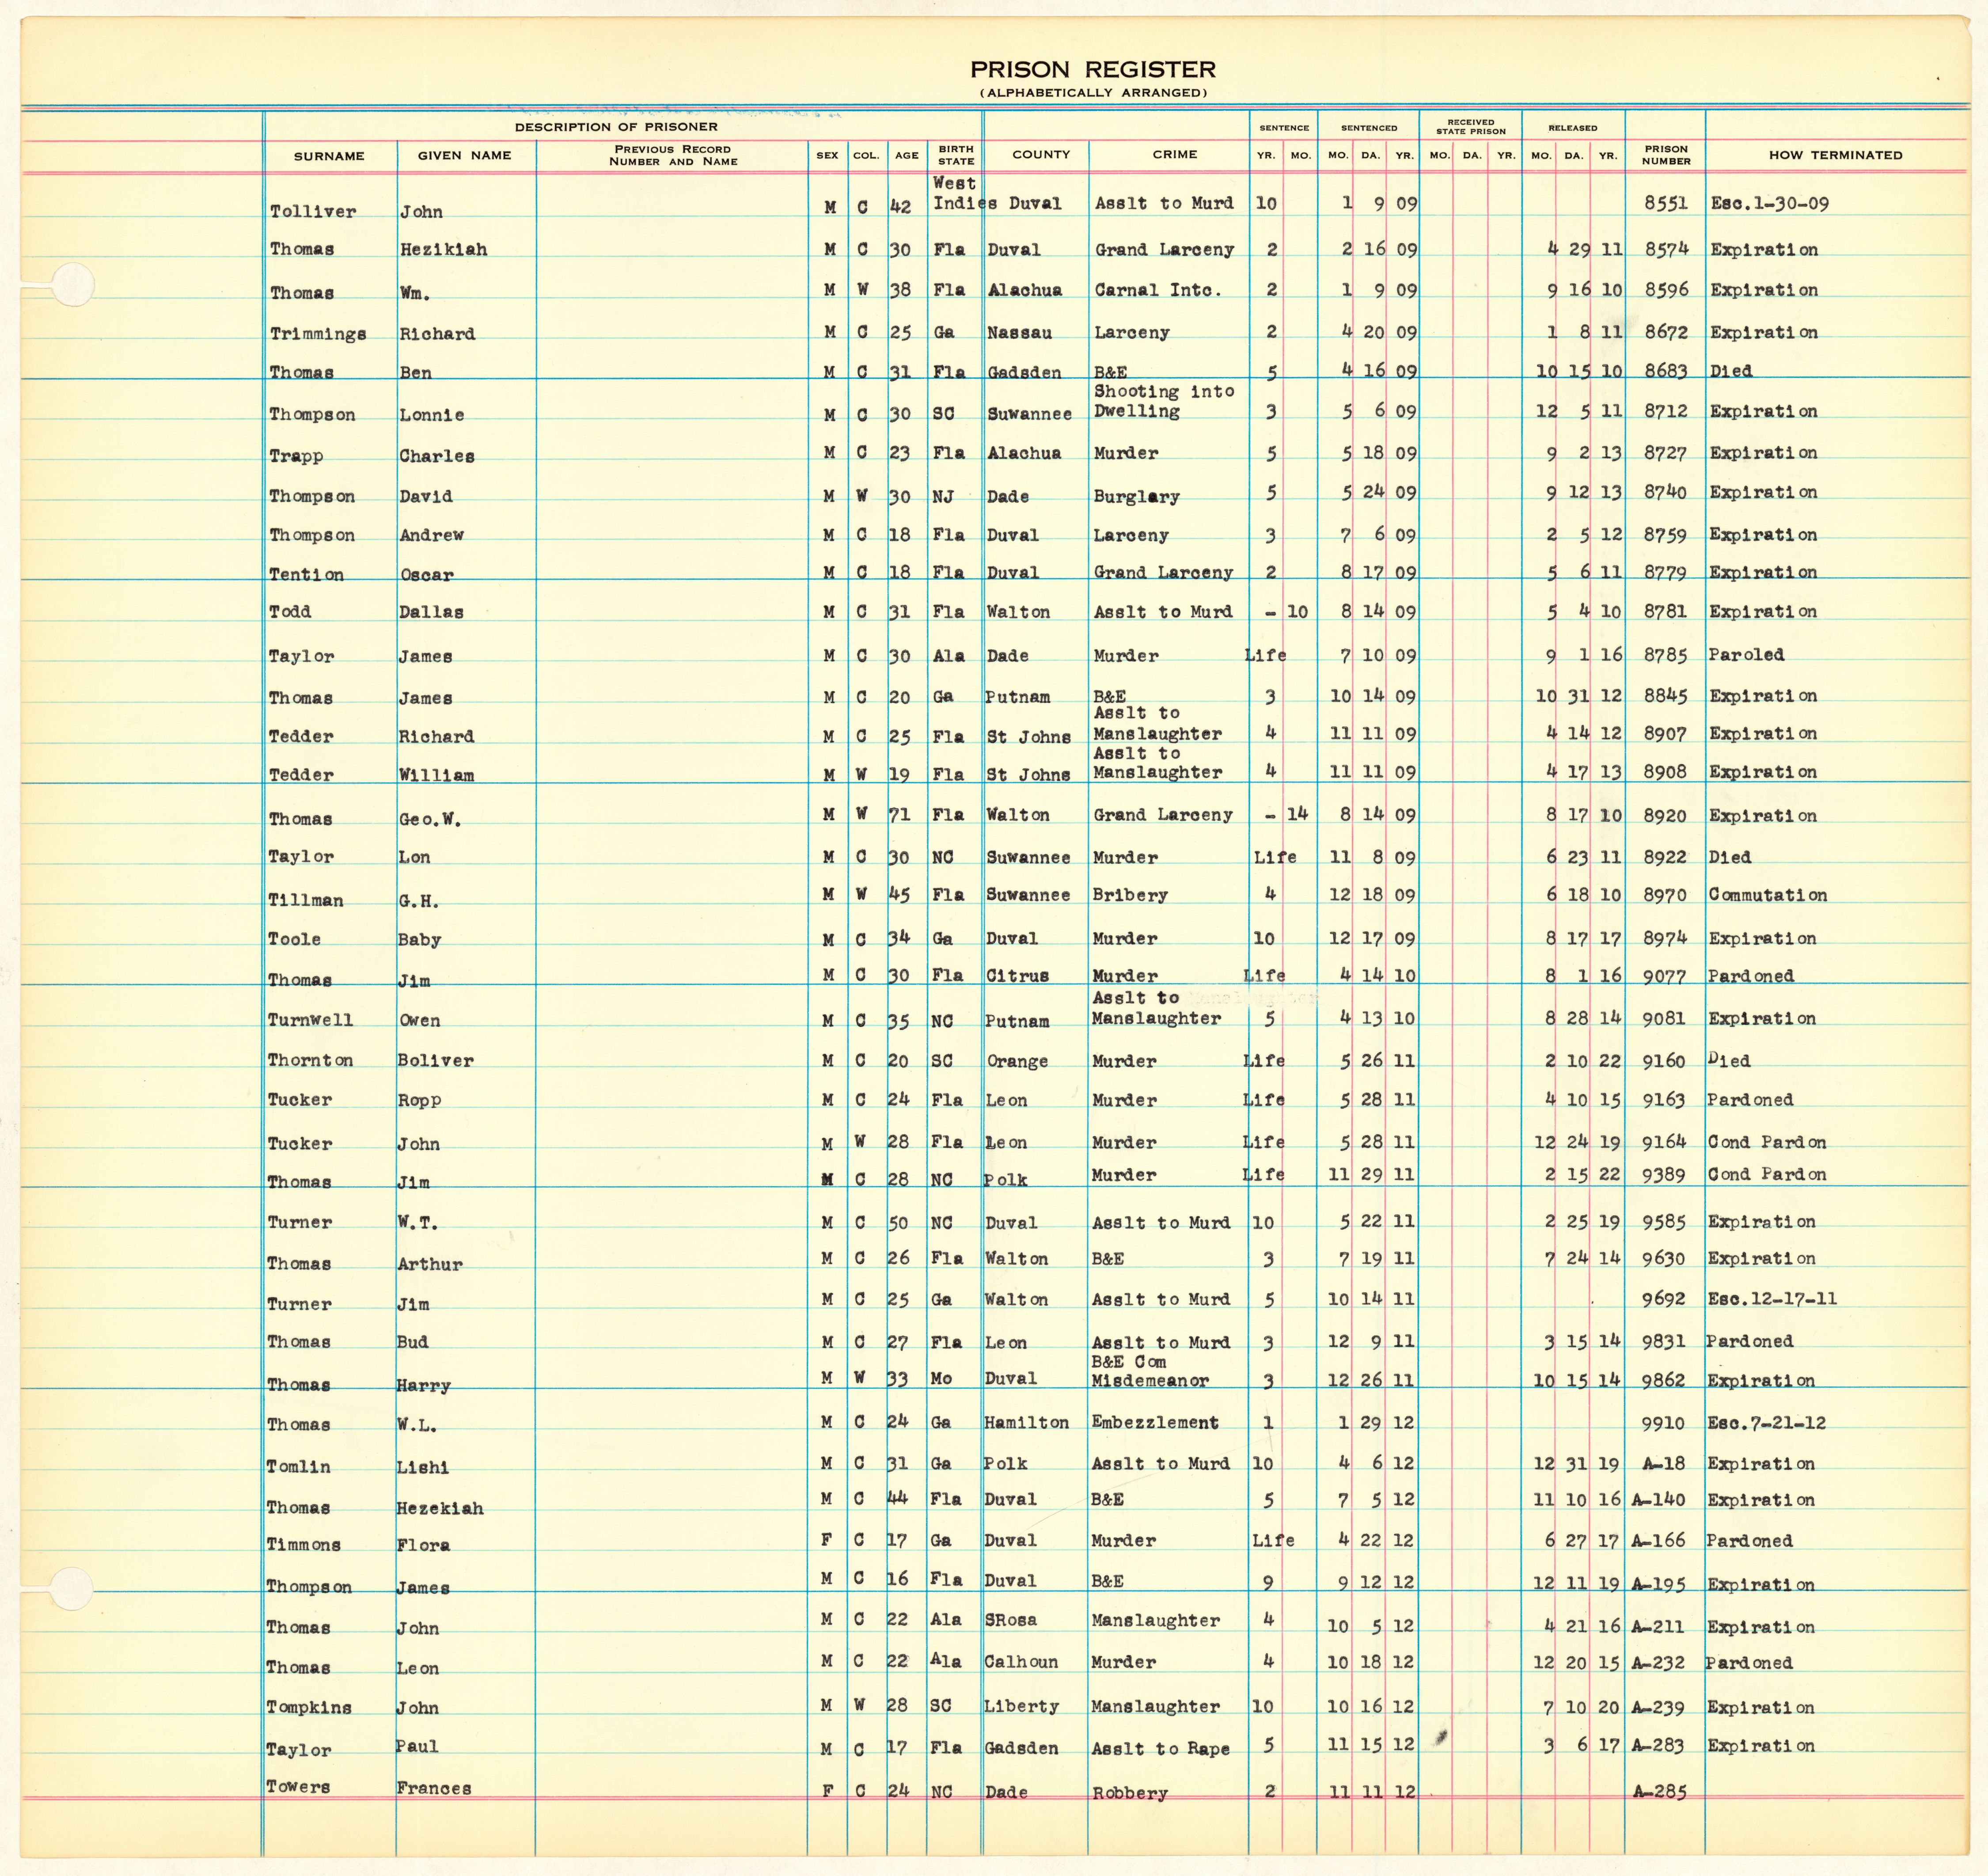1988x1876 pixels.
Task: Click prison number 9164
Action: click(x=1664, y=1142)
